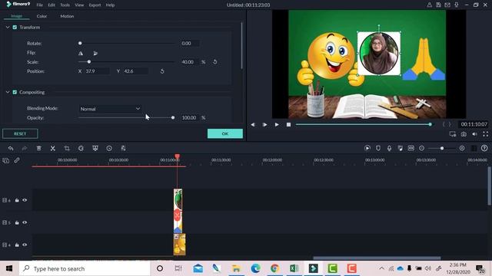Open Google Chrome from the taskbar
This screenshot has height=276, width=492.
[x=275, y=268]
